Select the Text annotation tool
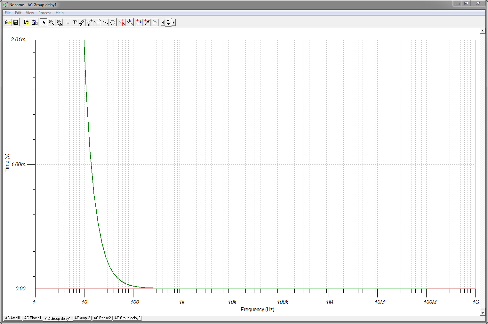The width and height of the screenshot is (488, 324). [x=75, y=22]
